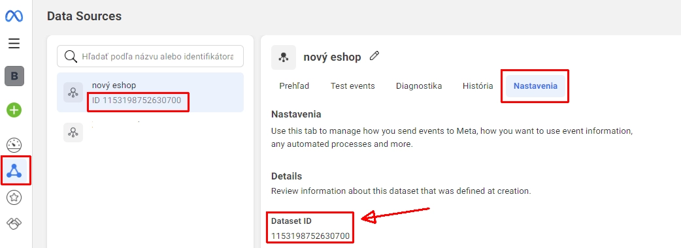Select the business account B avatar
Viewport: 681px width, 248px height.
pos(14,76)
